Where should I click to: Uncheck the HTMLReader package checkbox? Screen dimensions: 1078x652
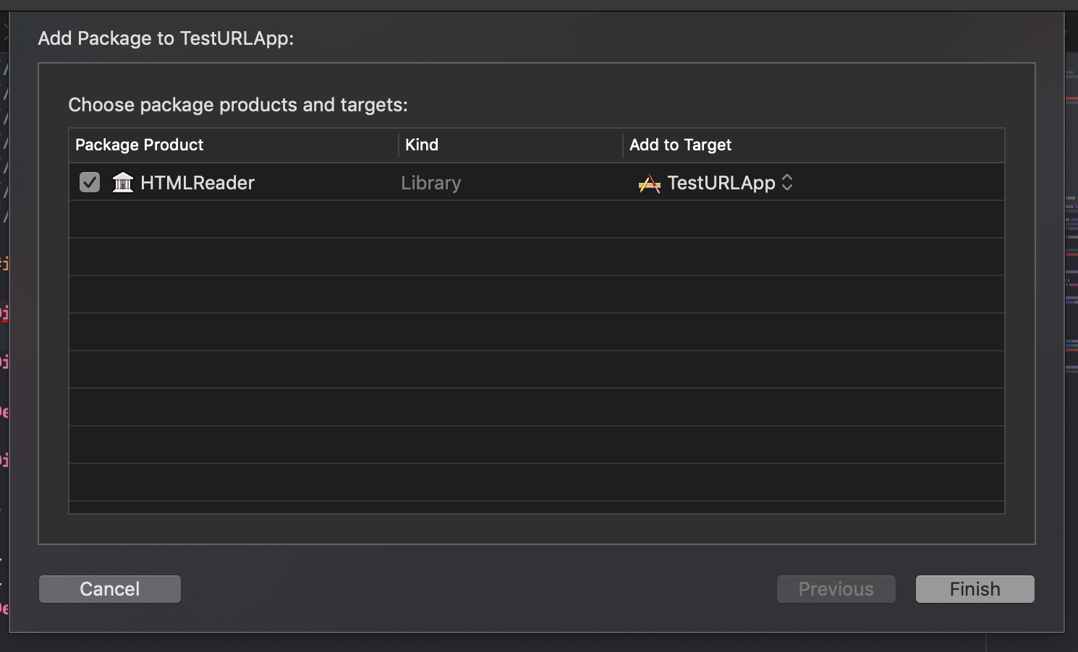89,181
